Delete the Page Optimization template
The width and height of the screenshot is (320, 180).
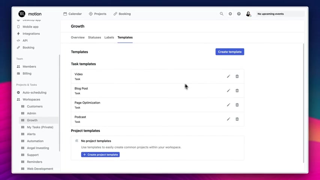237,105
